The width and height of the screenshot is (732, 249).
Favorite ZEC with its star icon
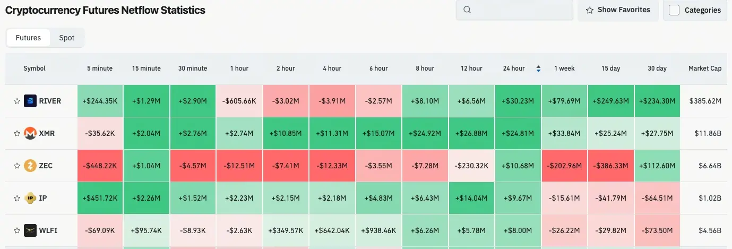[x=17, y=166]
